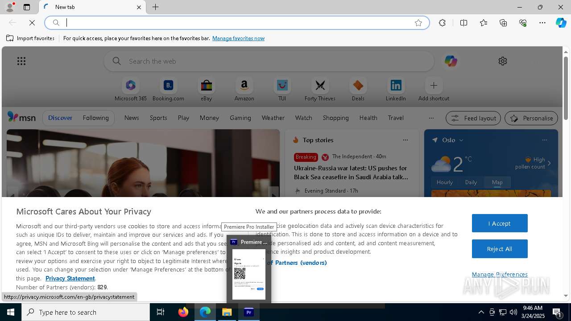Open page settings gear

[503, 61]
